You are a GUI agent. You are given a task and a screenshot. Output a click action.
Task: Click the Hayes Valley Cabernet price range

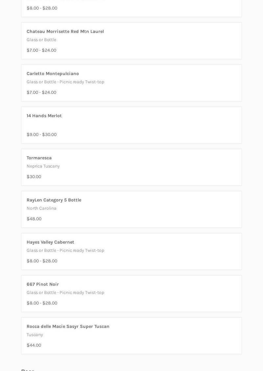tap(42, 261)
